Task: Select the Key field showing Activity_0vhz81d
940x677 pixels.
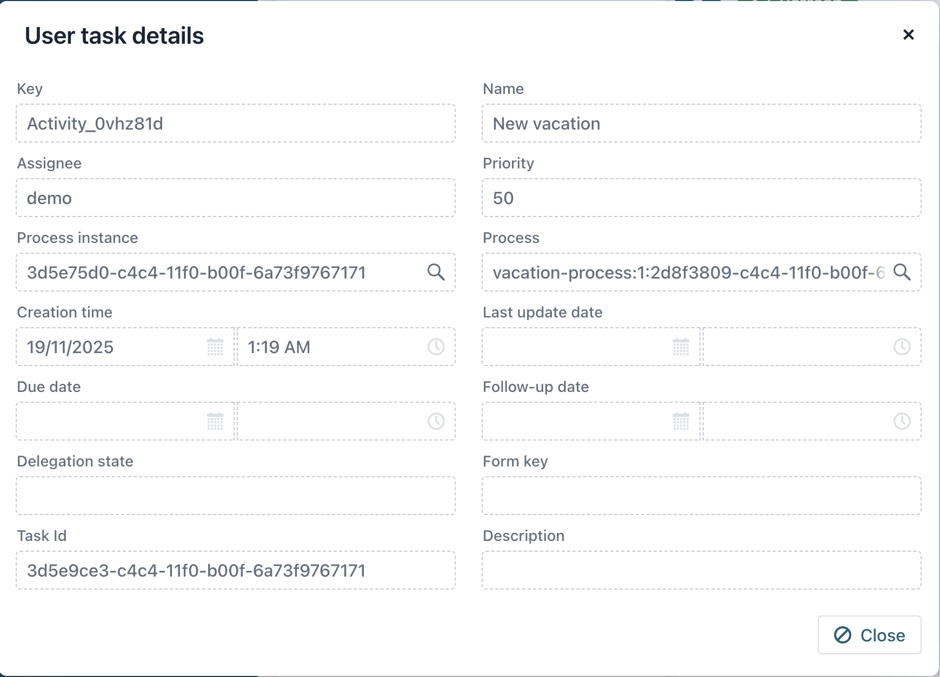Action: (x=235, y=123)
